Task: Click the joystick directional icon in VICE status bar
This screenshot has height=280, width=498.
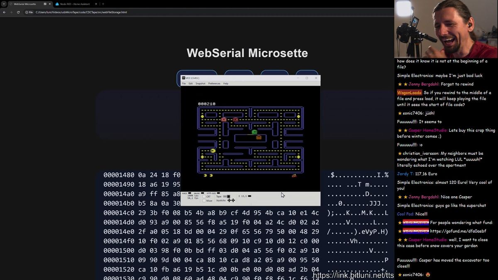Action: 229,200
